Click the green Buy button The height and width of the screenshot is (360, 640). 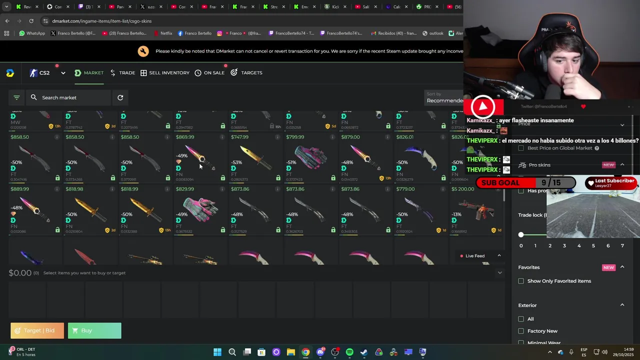tap(94, 330)
